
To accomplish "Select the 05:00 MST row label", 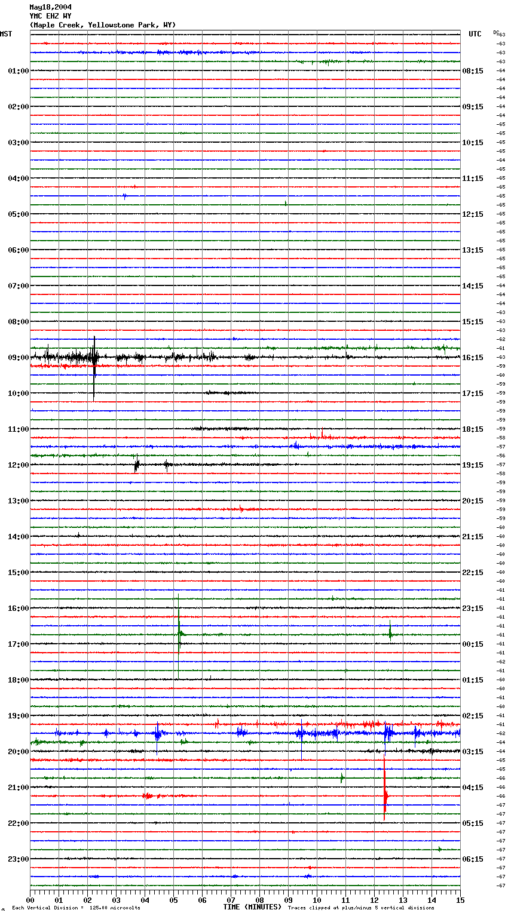I will (x=19, y=214).
